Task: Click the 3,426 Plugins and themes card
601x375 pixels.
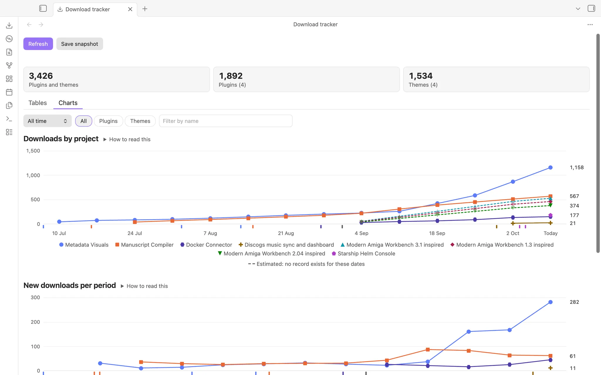Action: [117, 79]
